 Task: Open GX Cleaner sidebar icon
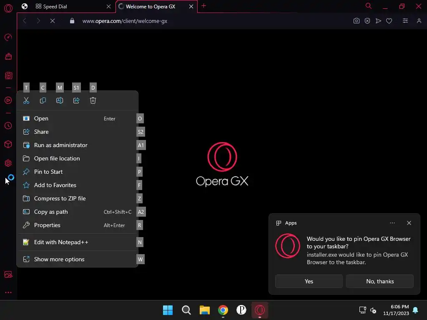(x=8, y=56)
